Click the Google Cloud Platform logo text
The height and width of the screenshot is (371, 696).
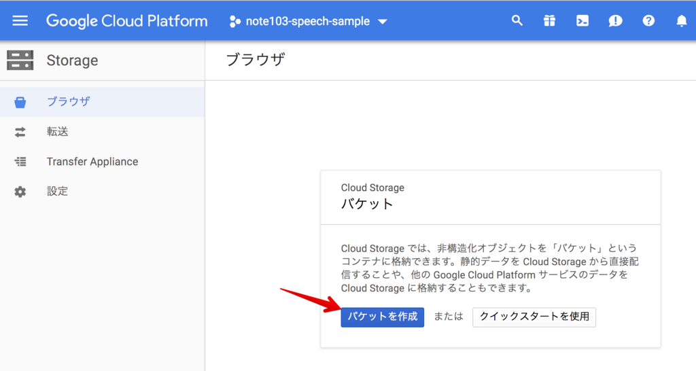[x=127, y=21]
